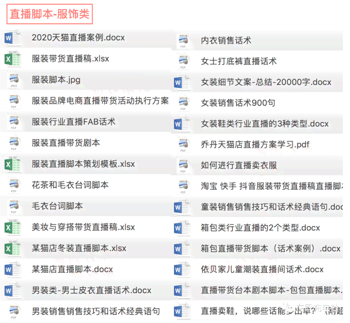Click the Excel icon of 服装带货直播稿.xlsx
The width and height of the screenshot is (350, 323).
coord(13,59)
